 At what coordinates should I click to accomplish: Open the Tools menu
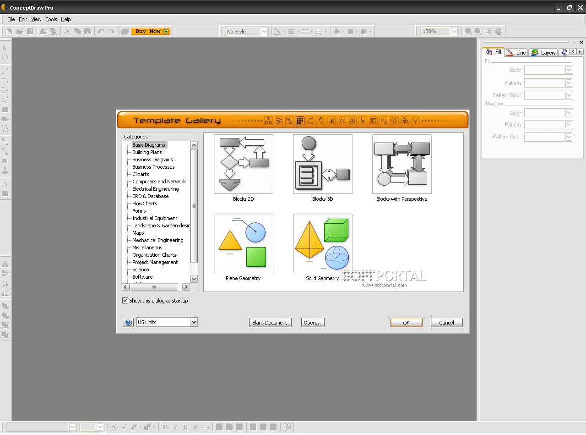(51, 19)
